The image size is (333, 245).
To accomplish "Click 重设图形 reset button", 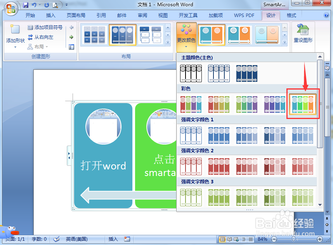I will click(x=303, y=34).
